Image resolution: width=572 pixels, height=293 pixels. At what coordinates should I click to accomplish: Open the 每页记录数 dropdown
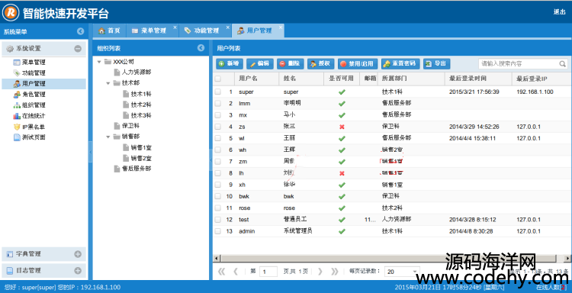415,272
